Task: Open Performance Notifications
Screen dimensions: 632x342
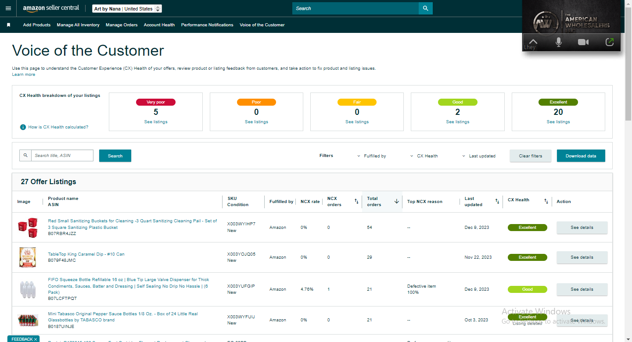Action: [207, 25]
